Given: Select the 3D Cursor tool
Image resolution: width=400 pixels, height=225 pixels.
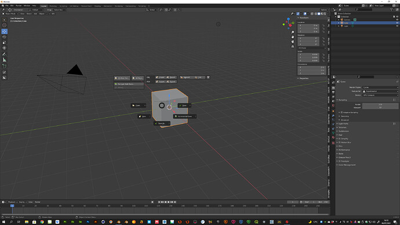Looking at the screenshot, I should 4,26.
